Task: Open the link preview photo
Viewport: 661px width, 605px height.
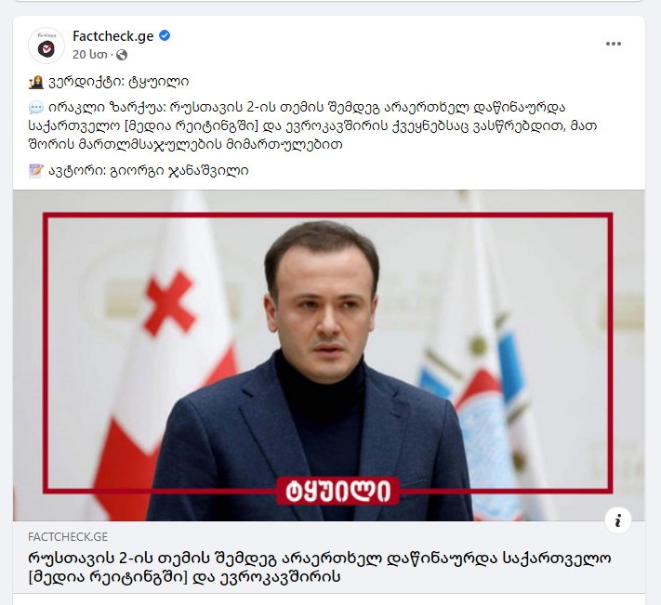Action: tap(329, 355)
